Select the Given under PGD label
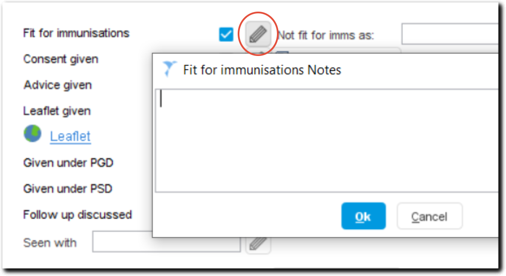 click(68, 163)
